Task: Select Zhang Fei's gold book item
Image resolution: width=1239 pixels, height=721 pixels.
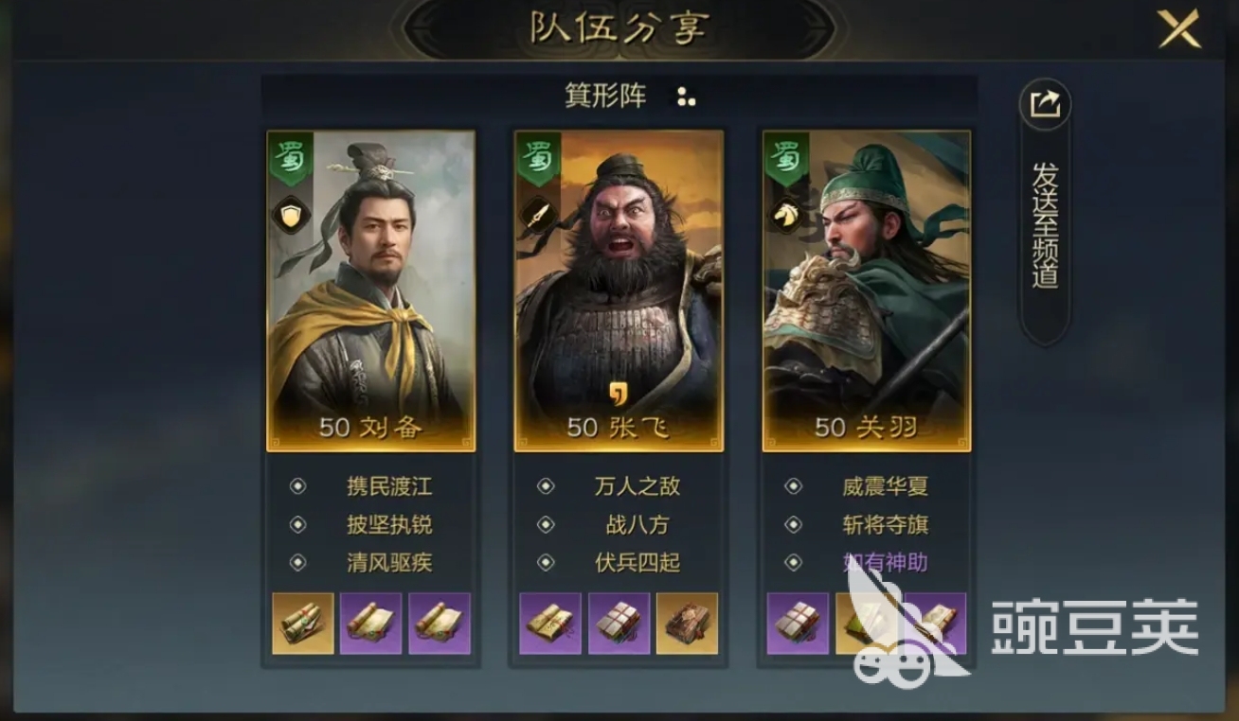Action: click(688, 624)
